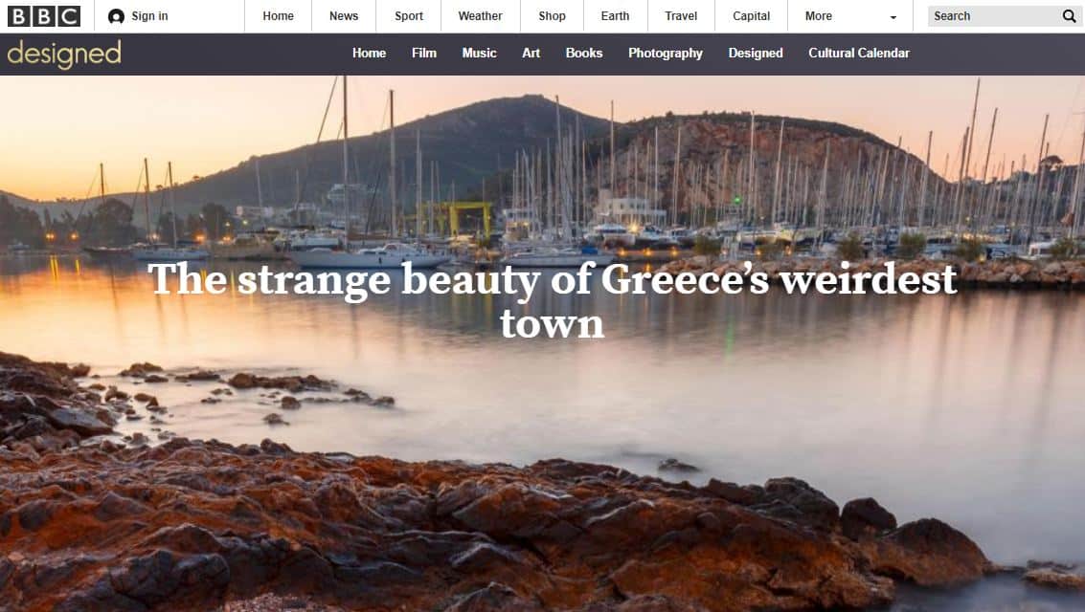The image size is (1085, 612).
Task: Click the BBC logo
Action: click(x=44, y=16)
